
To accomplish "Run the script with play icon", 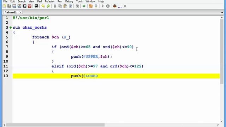I will 103,6.
